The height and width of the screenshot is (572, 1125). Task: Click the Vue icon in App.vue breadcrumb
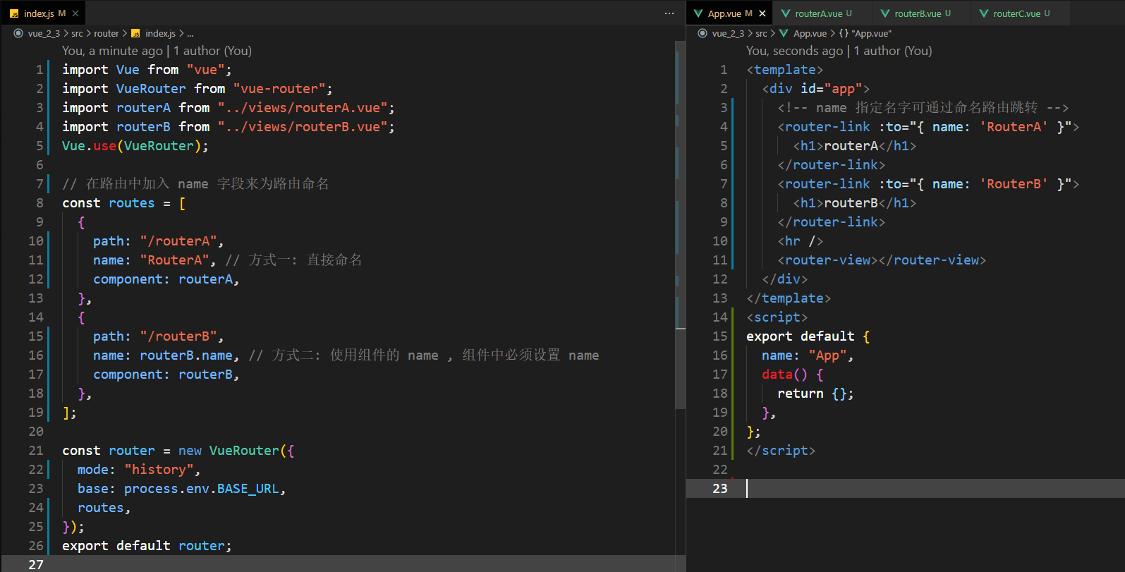pyautogui.click(x=784, y=33)
